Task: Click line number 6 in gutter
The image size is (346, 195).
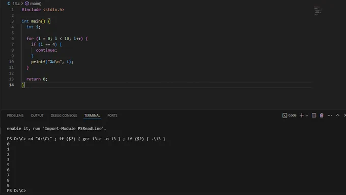Action: coord(13,38)
